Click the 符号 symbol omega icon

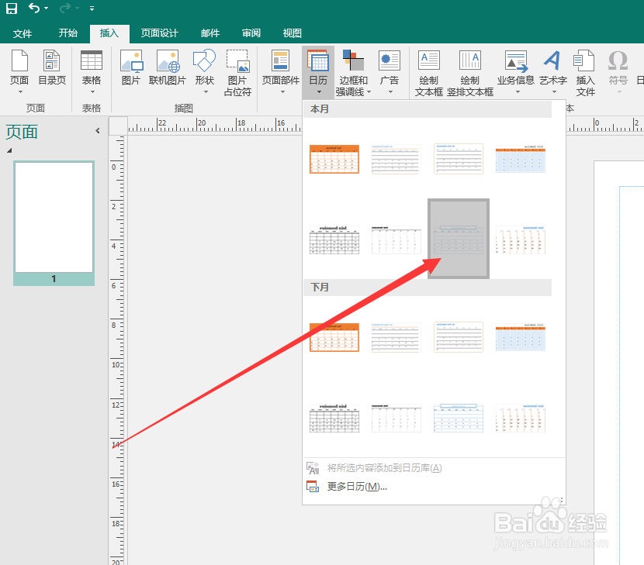[618, 60]
